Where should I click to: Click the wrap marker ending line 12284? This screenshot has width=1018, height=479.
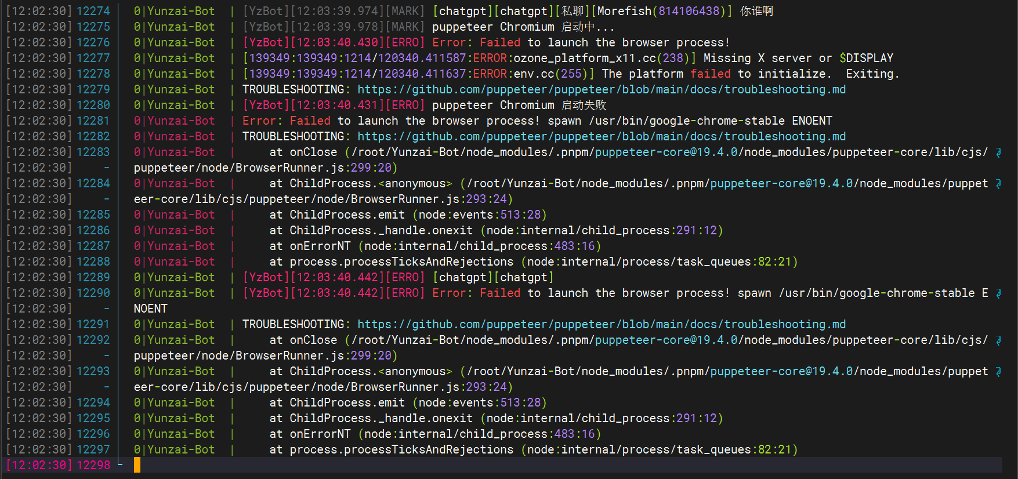point(998,183)
